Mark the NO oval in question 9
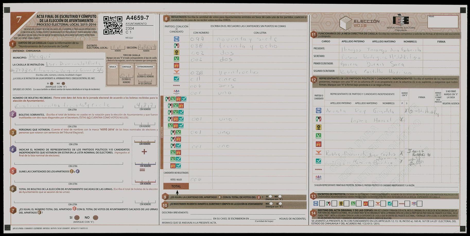 click(x=280, y=197)
